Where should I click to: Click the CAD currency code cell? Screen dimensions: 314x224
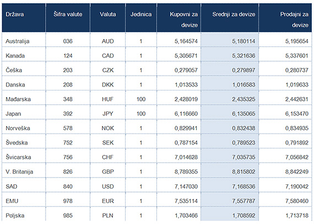[x=108, y=56]
